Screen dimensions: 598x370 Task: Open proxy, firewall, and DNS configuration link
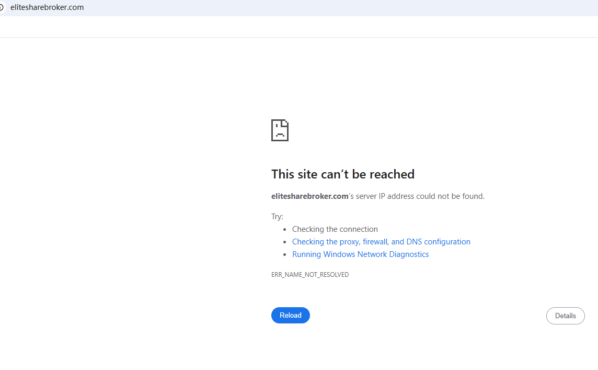coord(381,242)
